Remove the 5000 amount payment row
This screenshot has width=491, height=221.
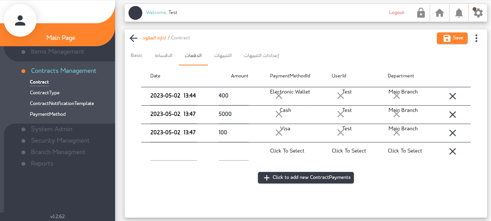[452, 114]
